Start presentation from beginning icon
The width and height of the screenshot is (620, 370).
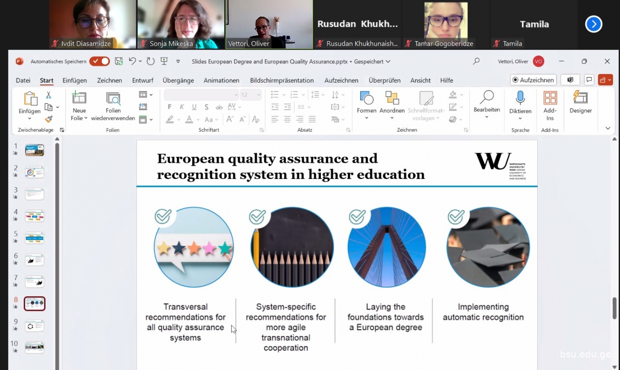[164, 62]
